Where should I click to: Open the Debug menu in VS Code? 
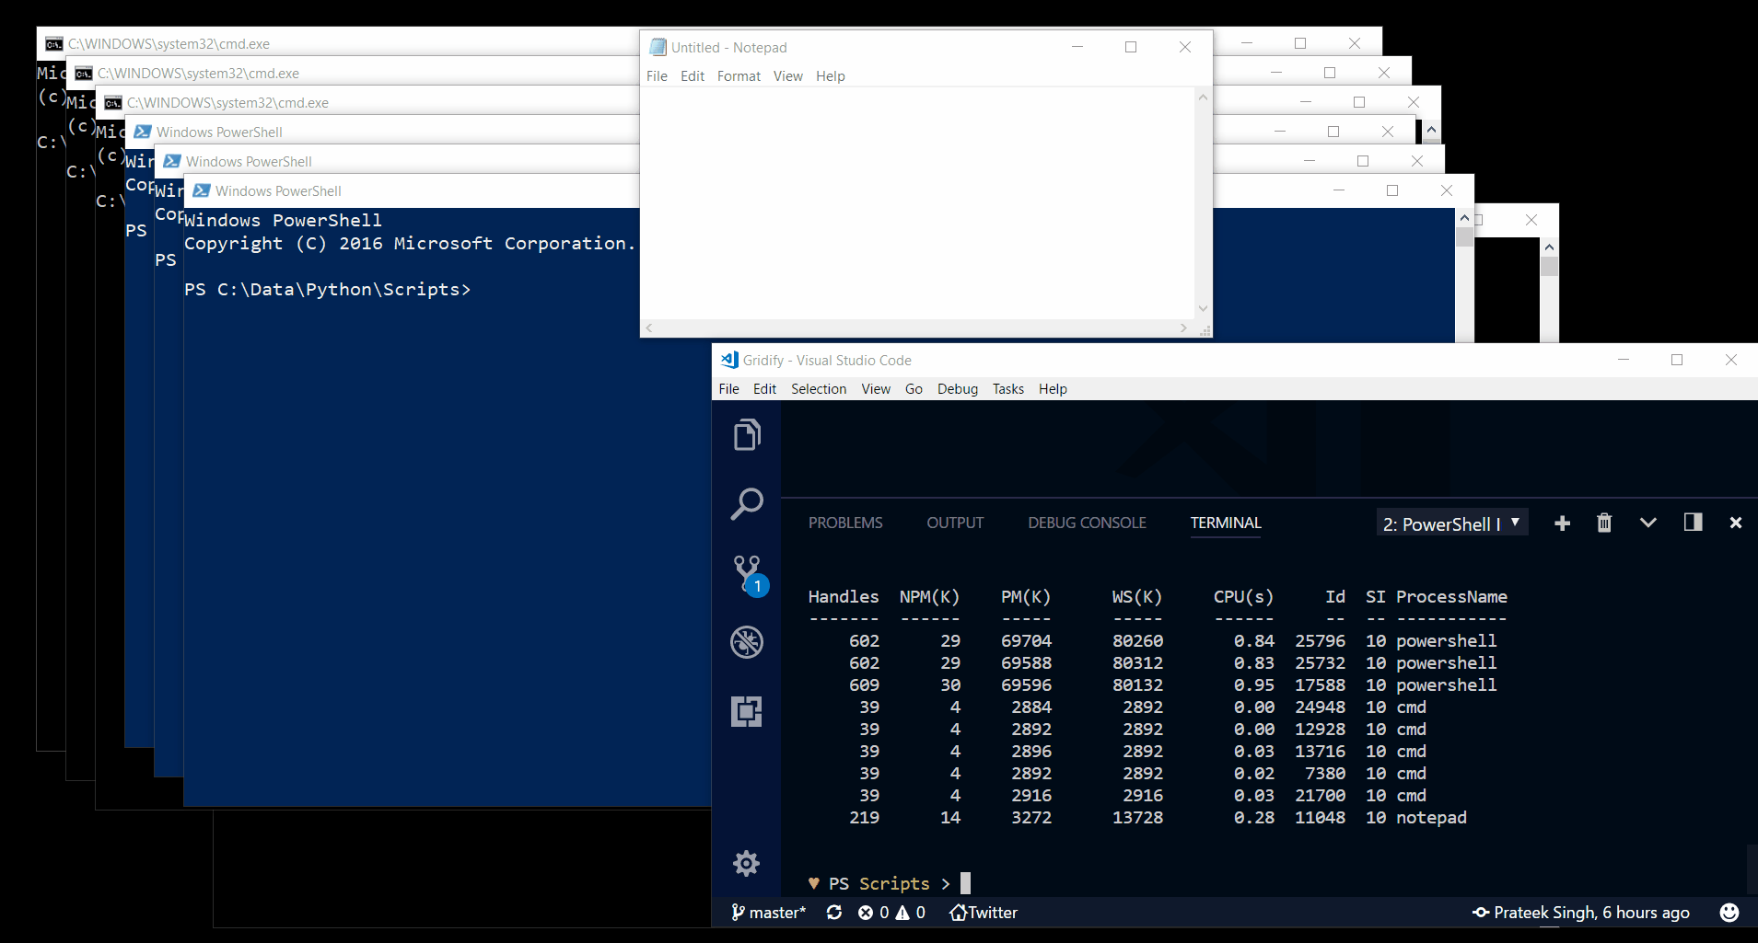click(958, 389)
